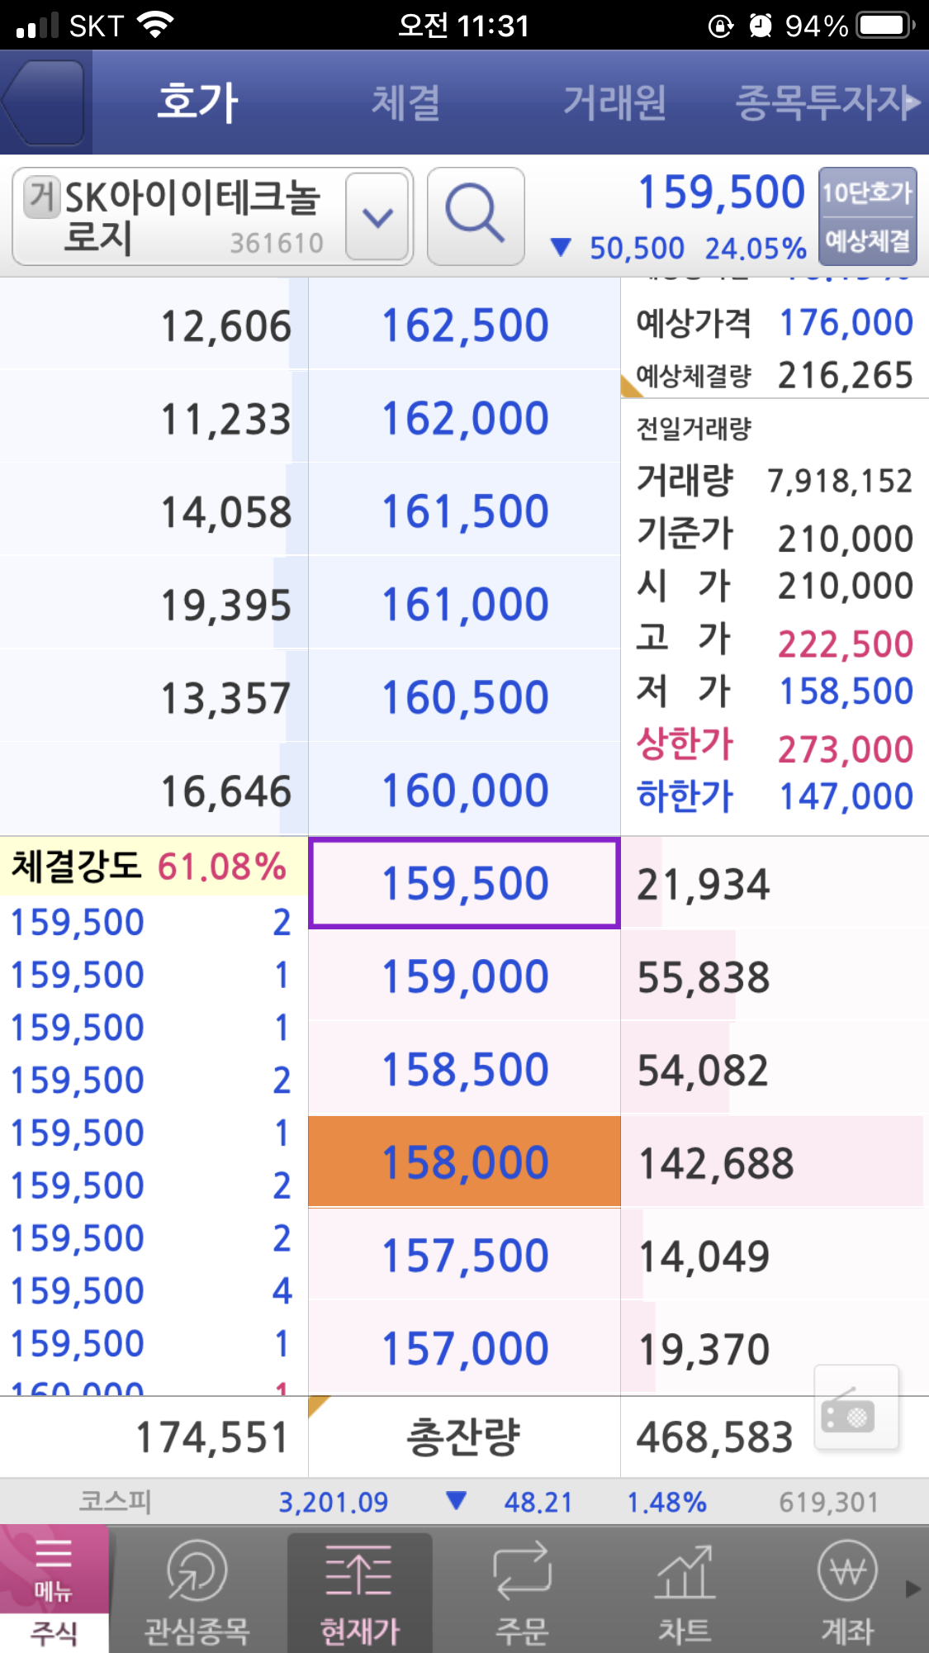This screenshot has height=1653, width=929.
Task: Tap the 총잔량 label
Action: point(464,1437)
